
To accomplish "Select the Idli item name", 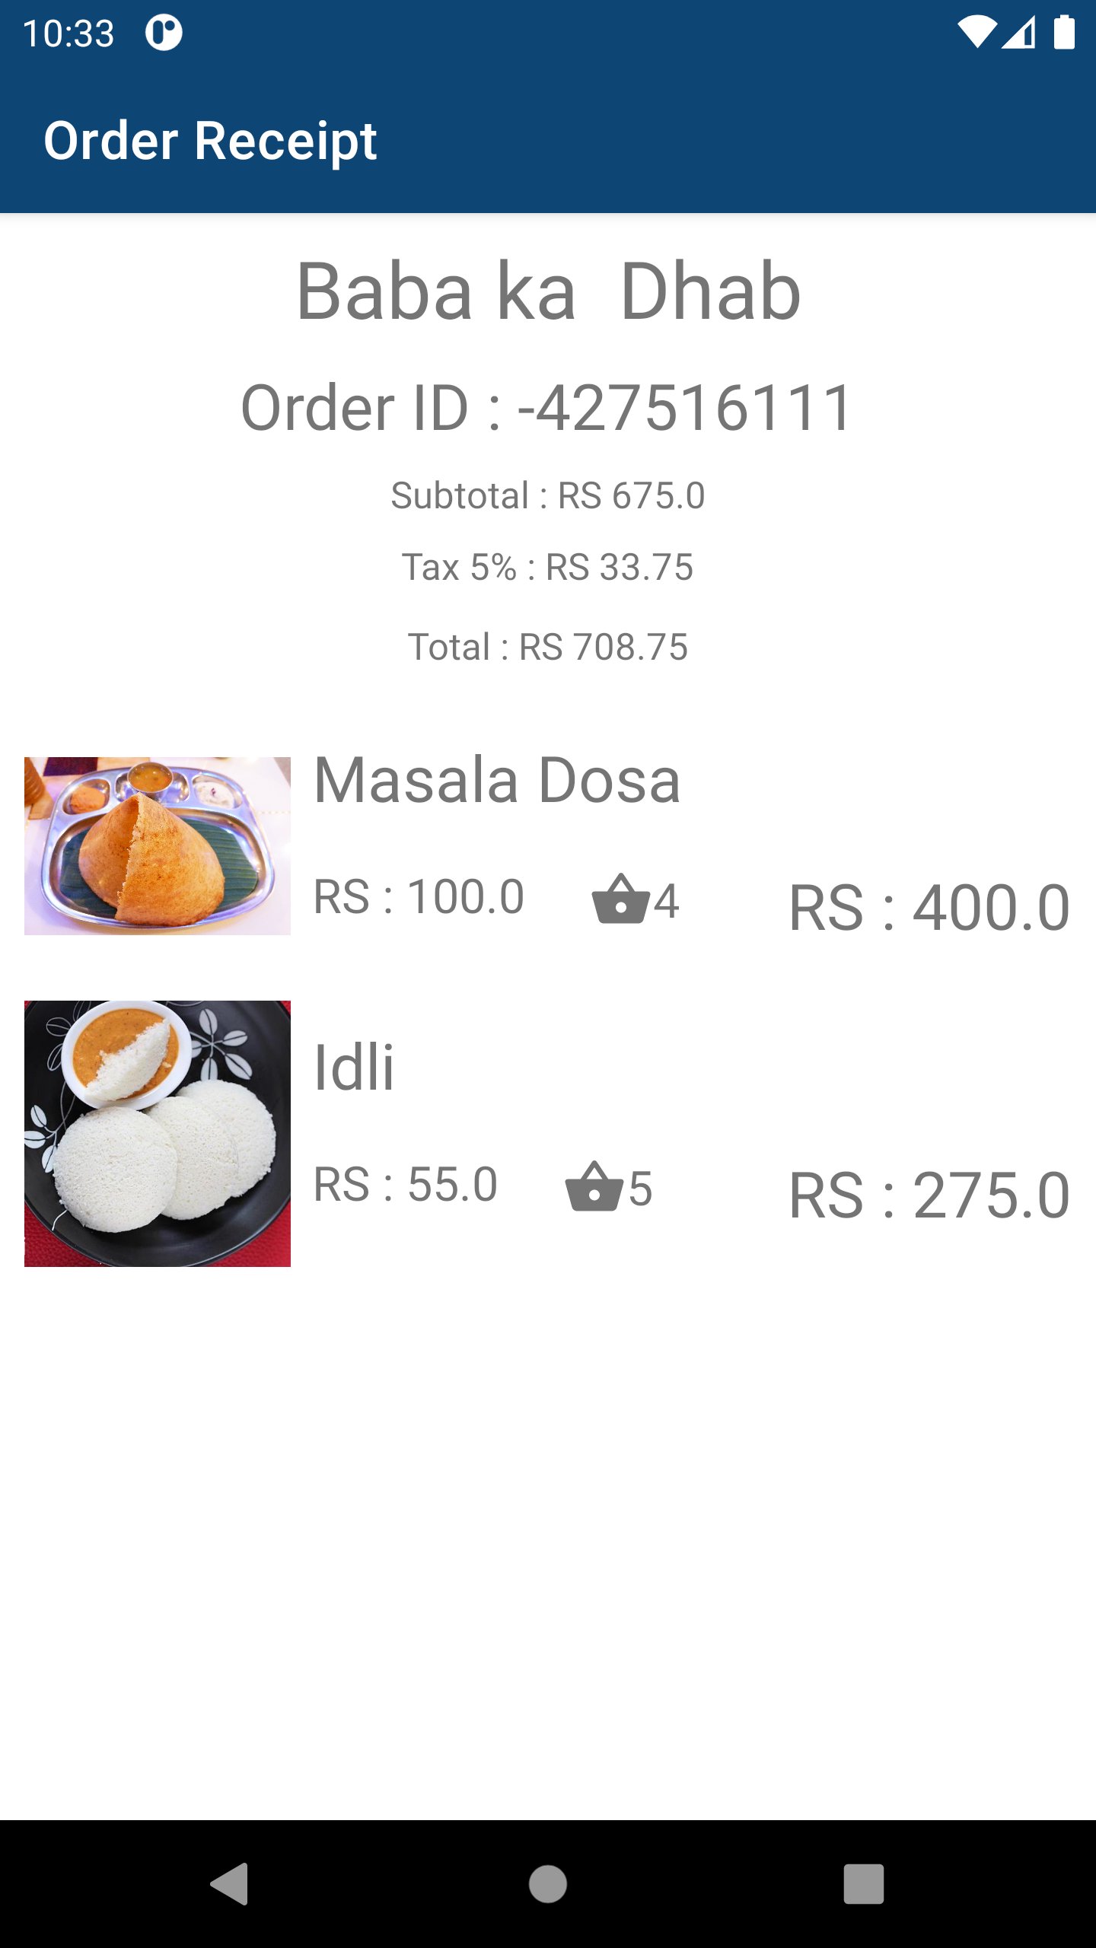I will (354, 1067).
